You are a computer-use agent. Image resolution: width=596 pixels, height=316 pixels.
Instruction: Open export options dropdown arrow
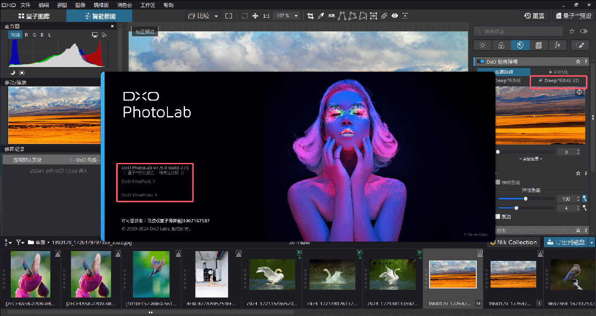coord(592,242)
